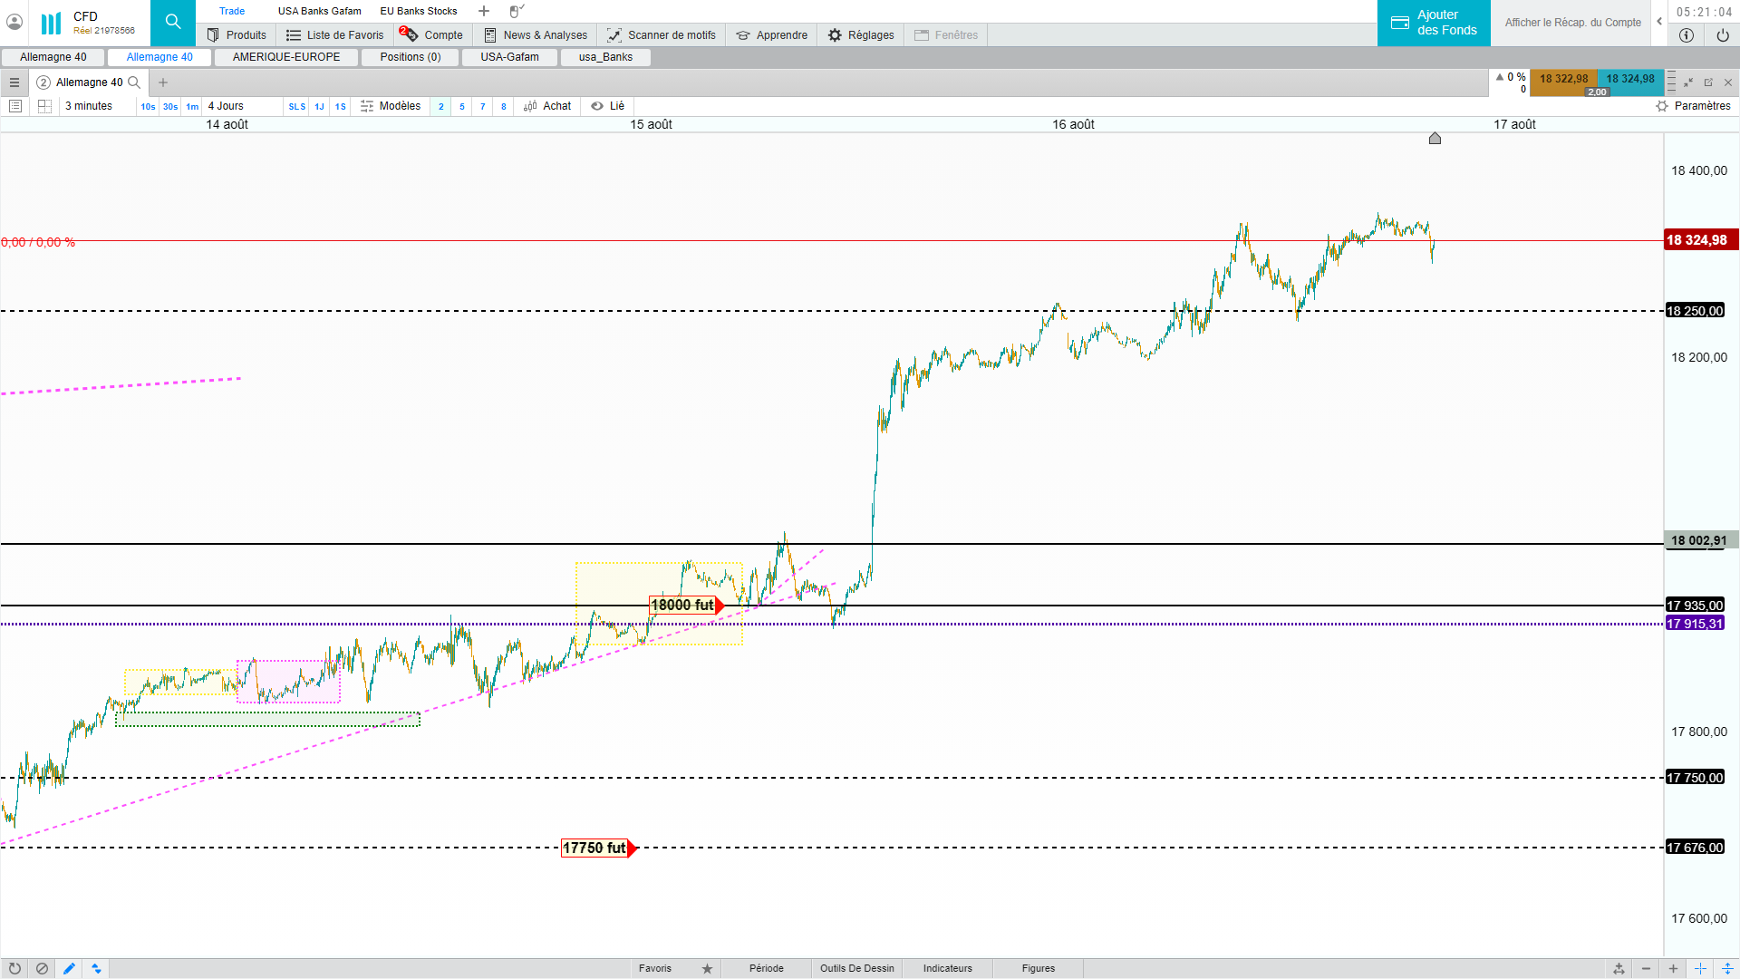Open Scanner de motifs tool
Image resolution: width=1740 pixels, height=979 pixels.
(662, 35)
